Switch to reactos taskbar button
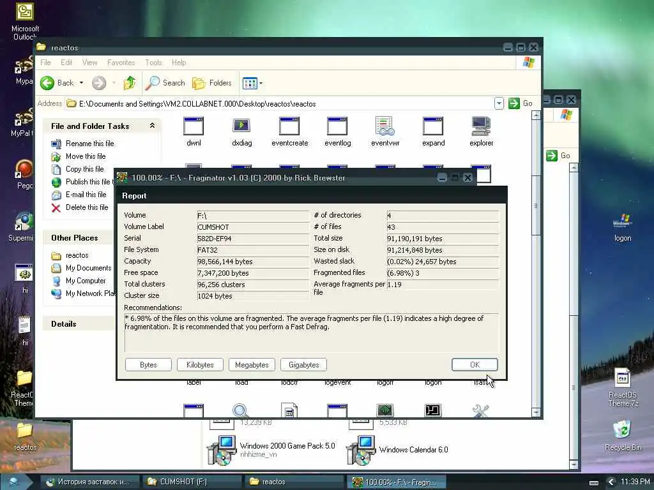Image resolution: width=654 pixels, height=490 pixels. [293, 482]
